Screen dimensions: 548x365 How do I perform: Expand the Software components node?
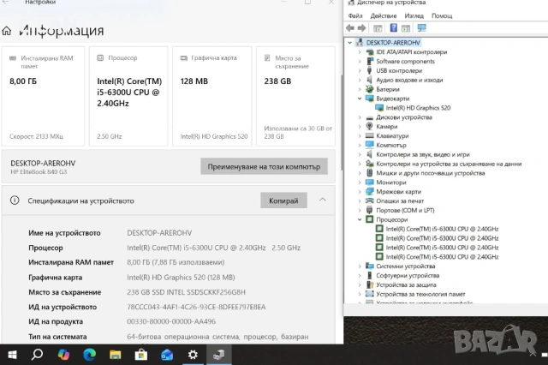click(x=360, y=61)
